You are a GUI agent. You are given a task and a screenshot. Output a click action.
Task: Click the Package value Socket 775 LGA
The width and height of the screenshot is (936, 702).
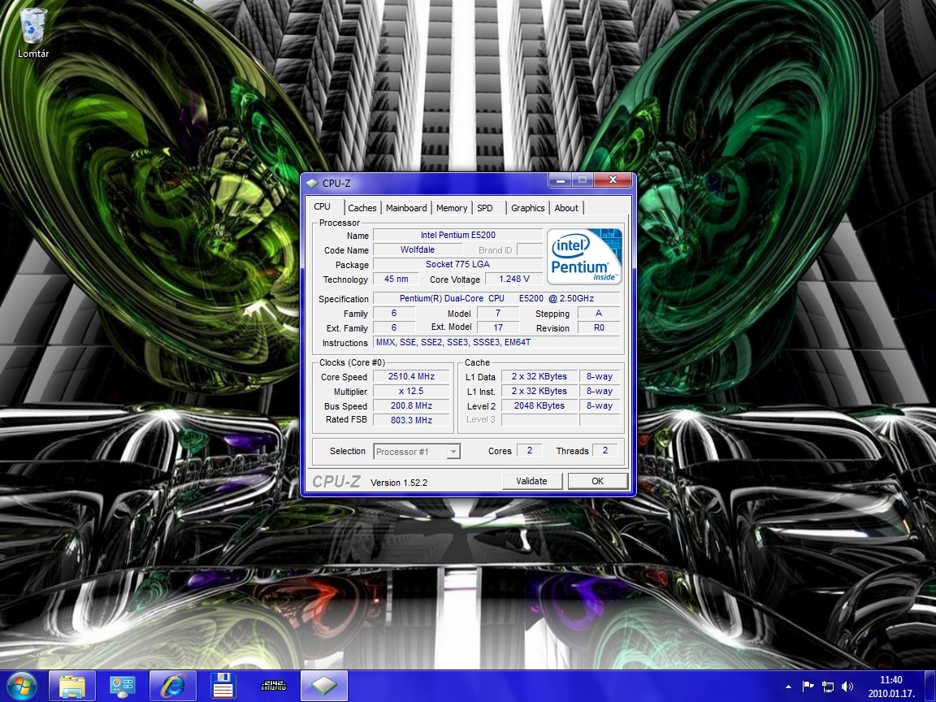(x=458, y=264)
